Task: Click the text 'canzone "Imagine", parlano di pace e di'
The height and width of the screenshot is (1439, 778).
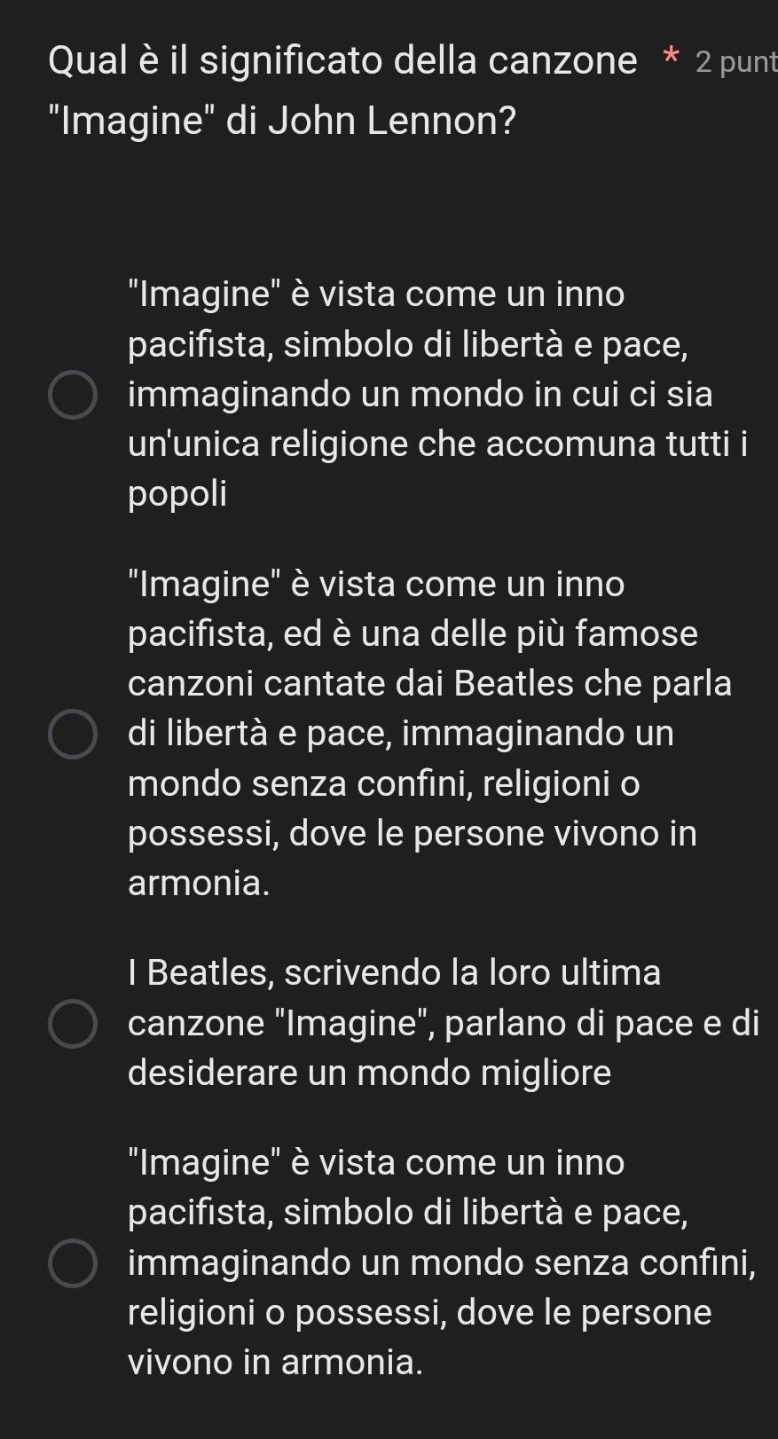Action: tap(444, 1023)
